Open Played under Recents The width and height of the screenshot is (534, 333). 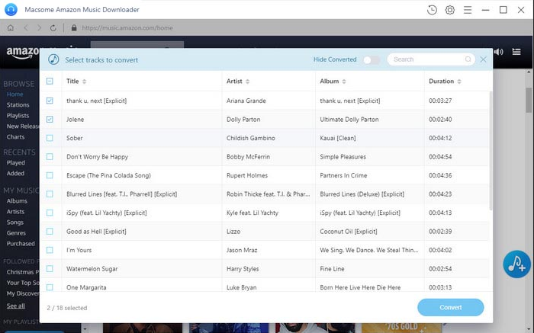pos(16,162)
